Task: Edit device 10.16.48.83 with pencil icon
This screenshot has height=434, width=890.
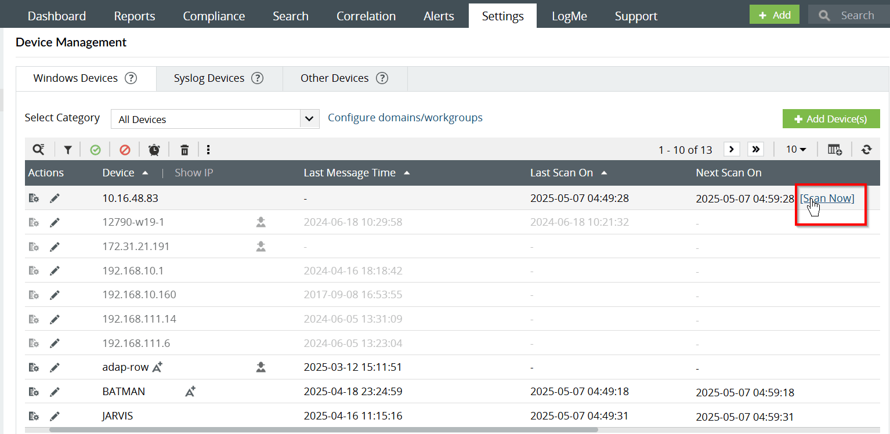Action: [55, 198]
